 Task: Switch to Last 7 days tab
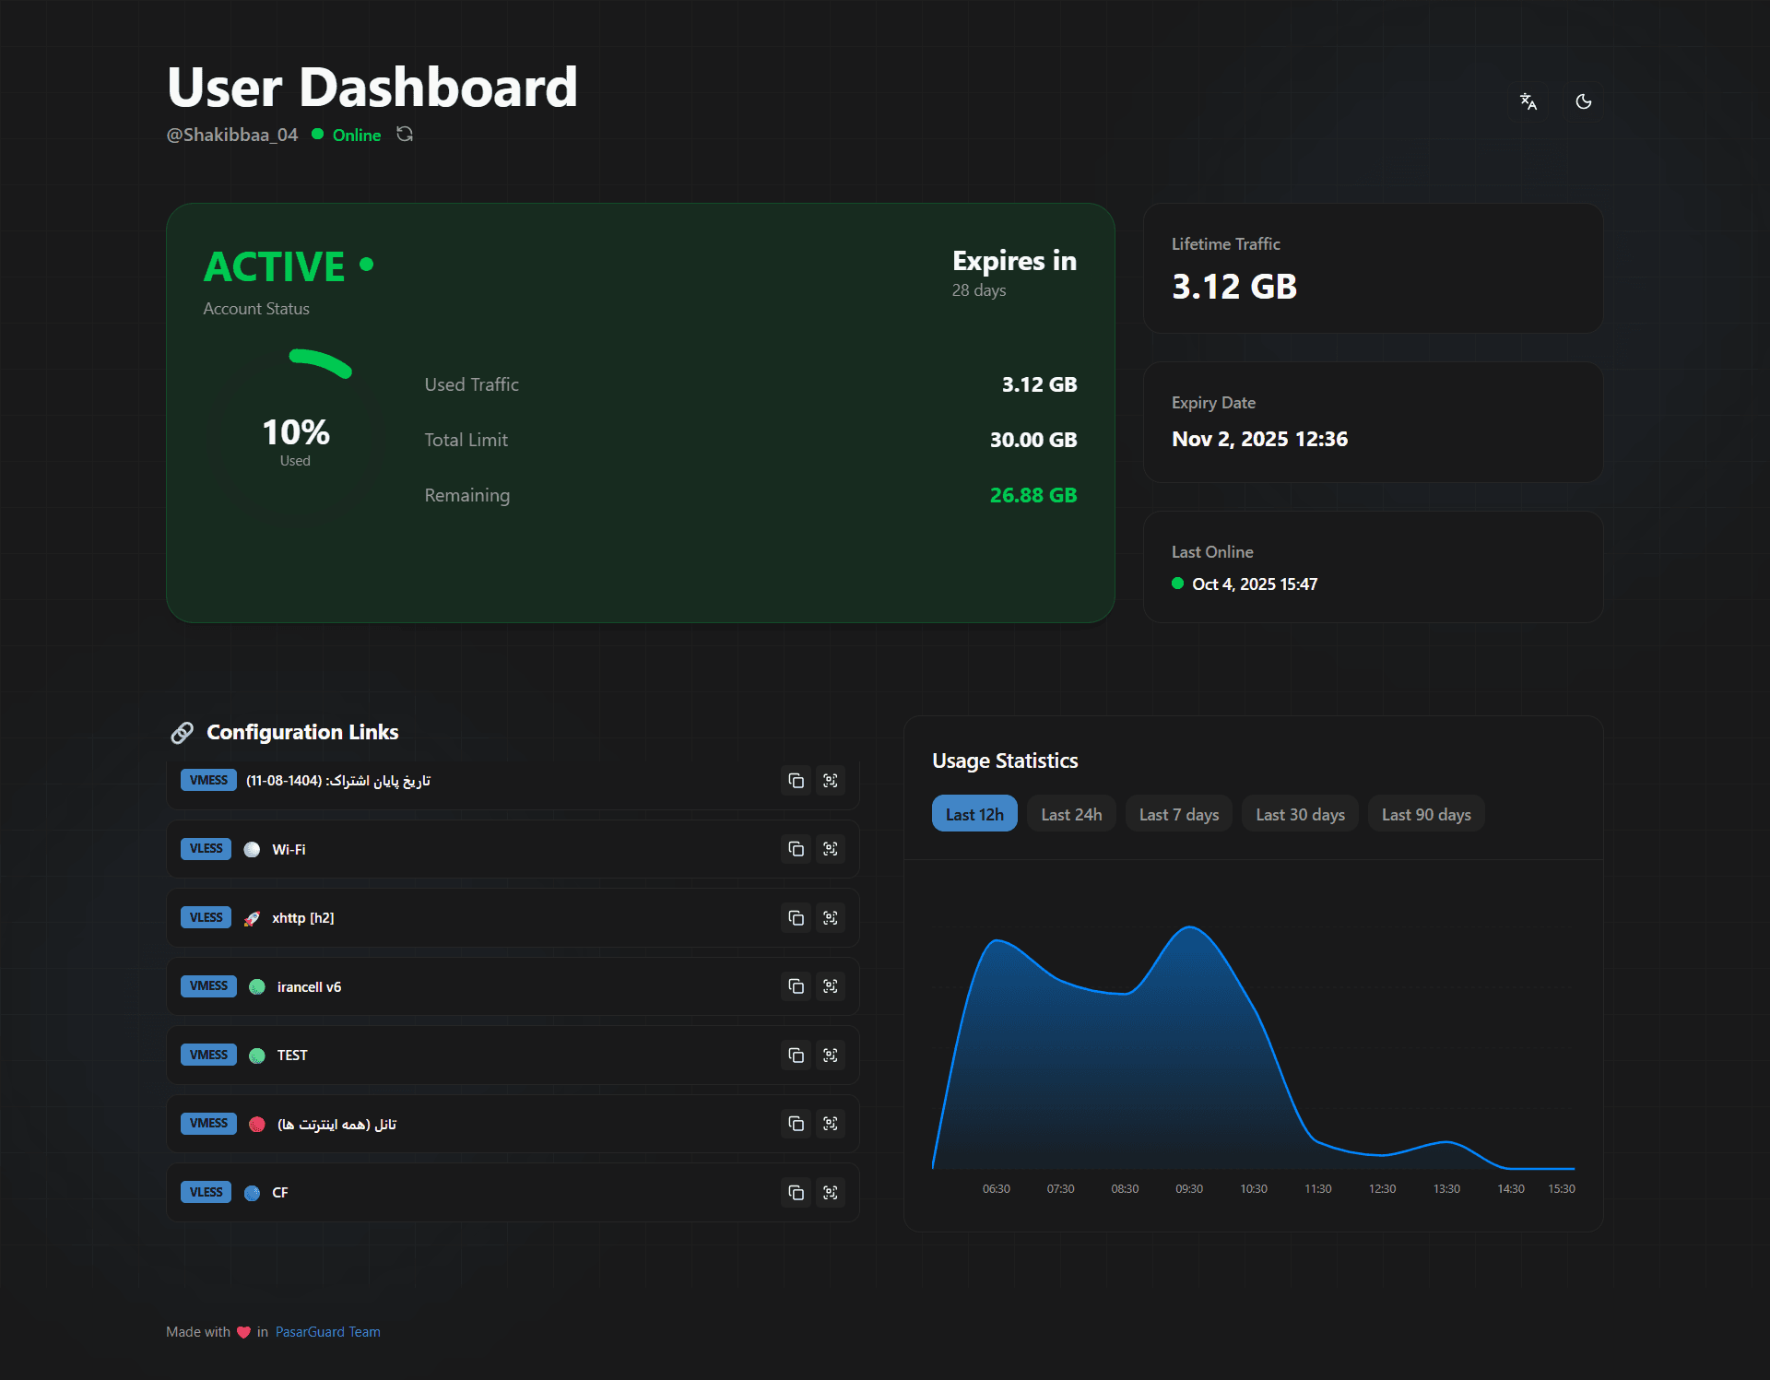click(x=1178, y=814)
